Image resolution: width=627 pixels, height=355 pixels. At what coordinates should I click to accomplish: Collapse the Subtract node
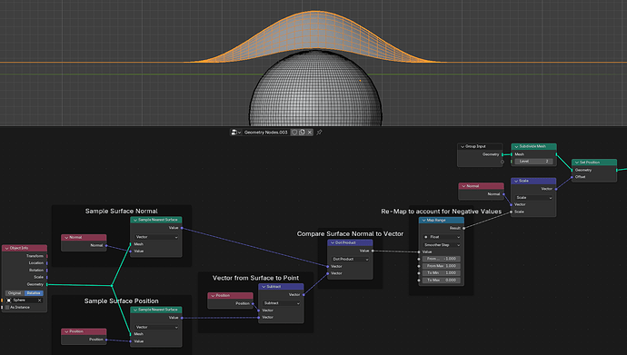pos(264,287)
